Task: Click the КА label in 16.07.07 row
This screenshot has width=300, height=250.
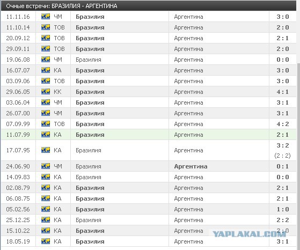Action: pyautogui.click(x=57, y=70)
